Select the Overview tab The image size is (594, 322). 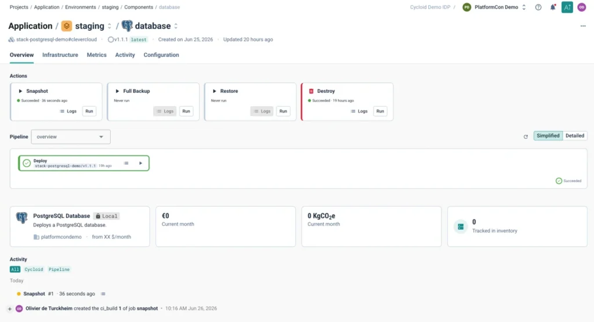[21, 55]
